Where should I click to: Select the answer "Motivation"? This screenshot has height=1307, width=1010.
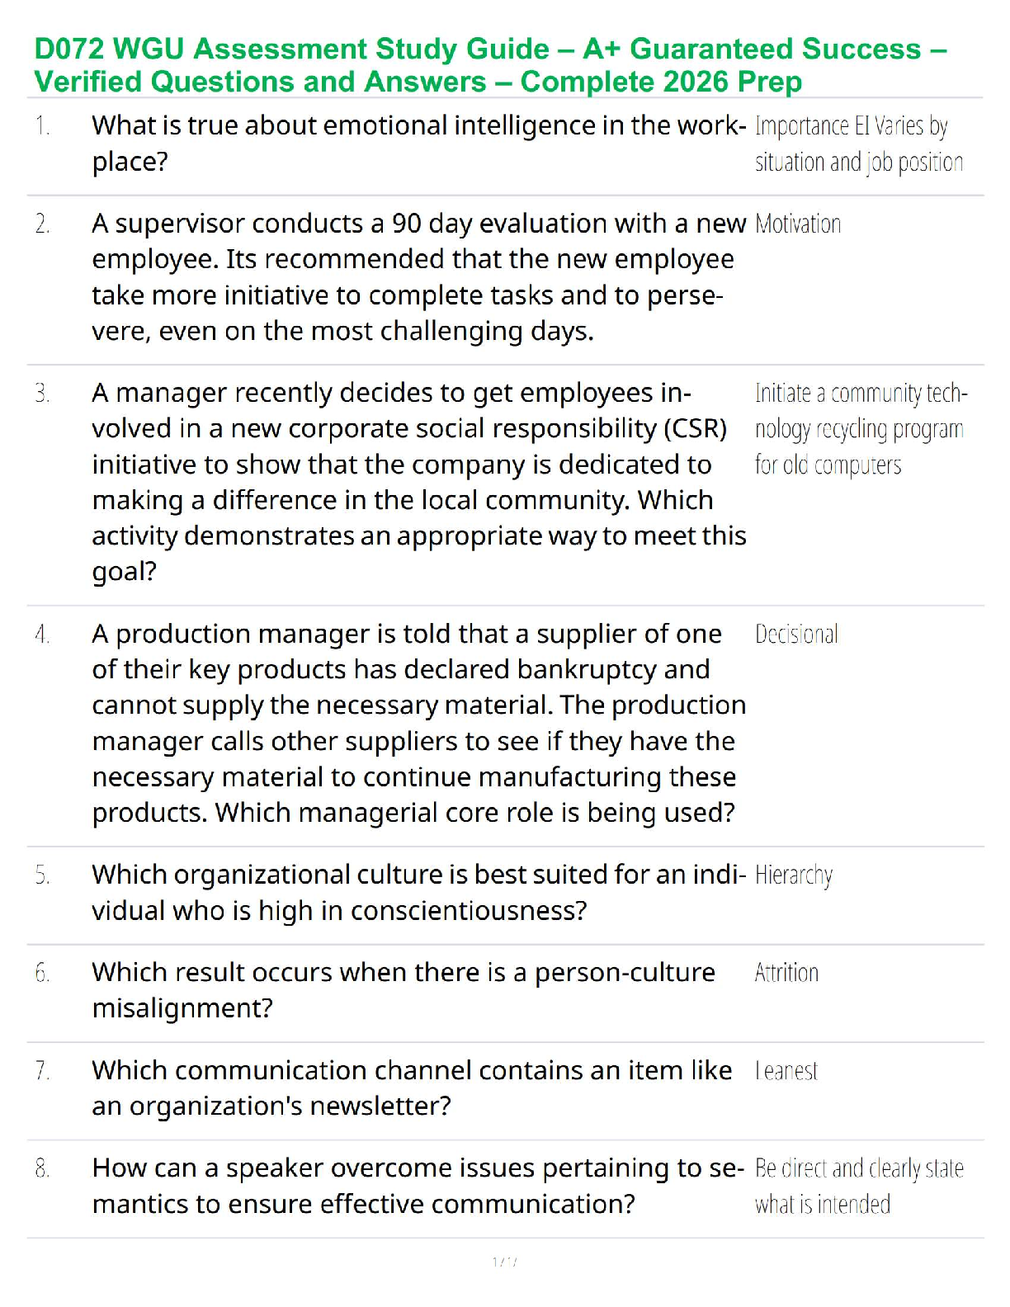click(798, 224)
